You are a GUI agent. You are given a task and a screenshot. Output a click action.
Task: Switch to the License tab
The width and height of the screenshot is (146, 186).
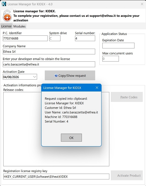(6, 26)
